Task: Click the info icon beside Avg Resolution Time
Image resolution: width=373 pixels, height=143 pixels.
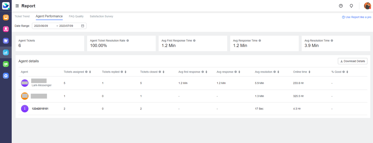Action: [x=332, y=41]
